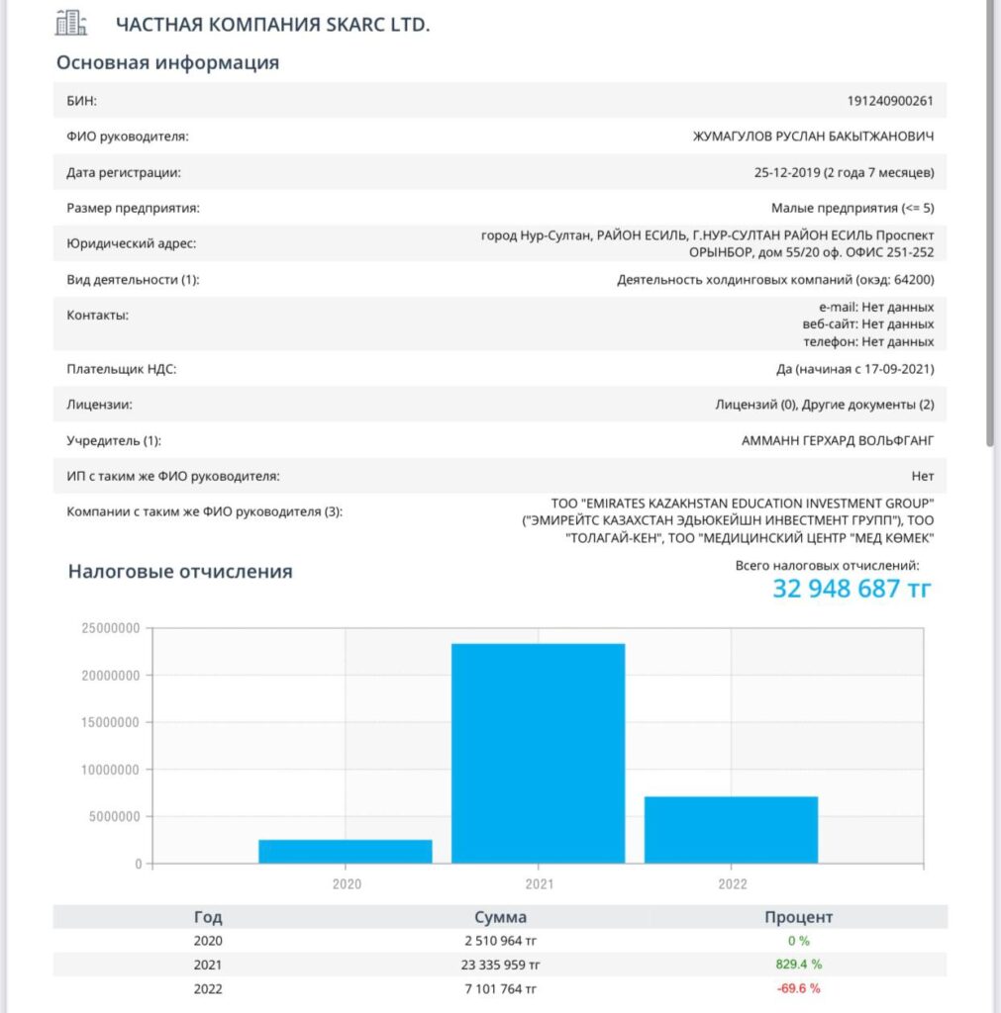Click the 2022 bar in the tax chart

click(x=732, y=829)
